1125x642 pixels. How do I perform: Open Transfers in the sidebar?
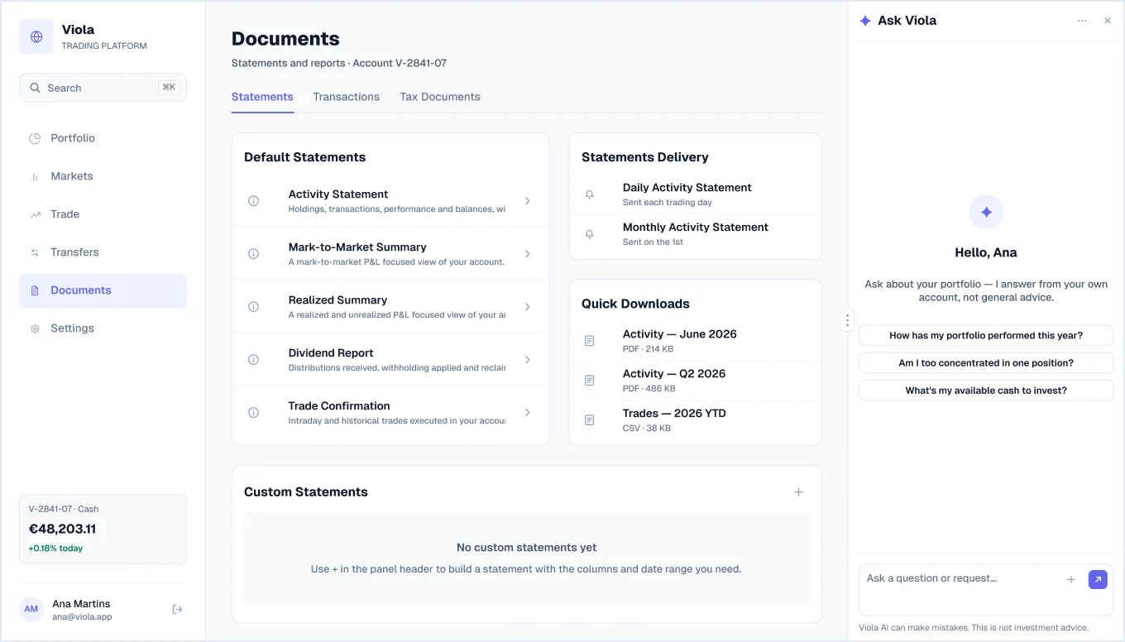(x=103, y=252)
